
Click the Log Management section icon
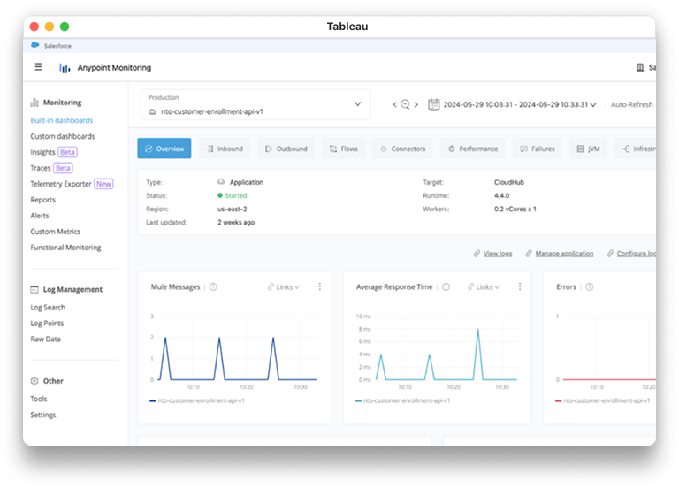point(34,290)
